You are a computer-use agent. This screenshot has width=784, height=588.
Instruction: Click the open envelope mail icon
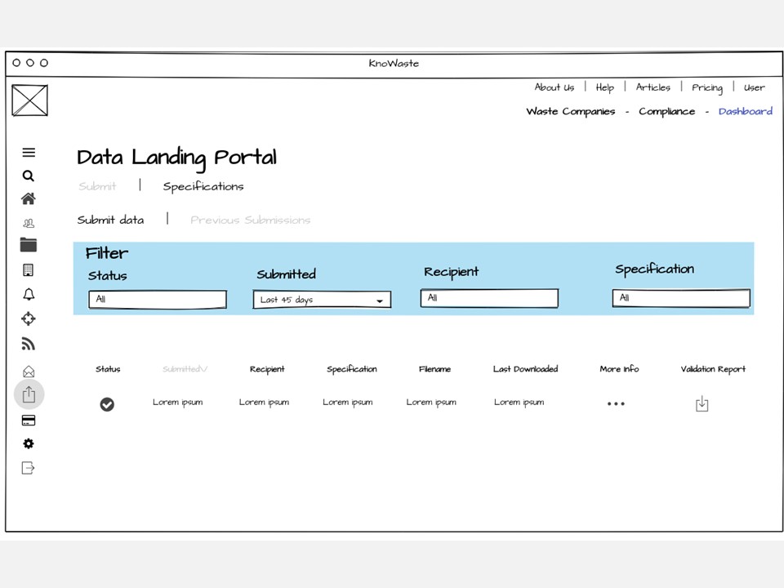coord(29,372)
